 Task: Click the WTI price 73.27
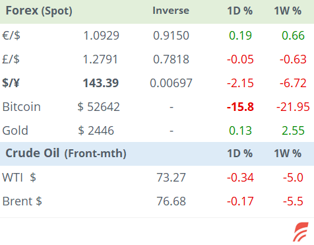(171, 178)
